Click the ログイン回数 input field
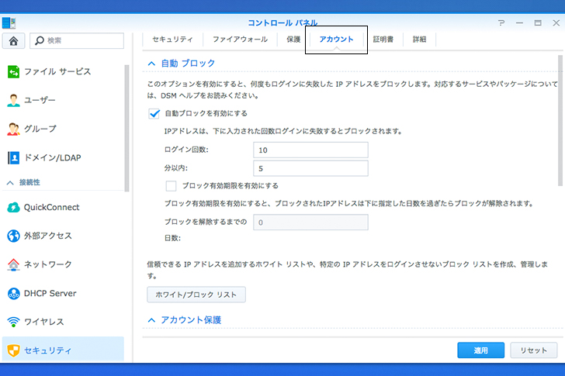 click(x=310, y=150)
